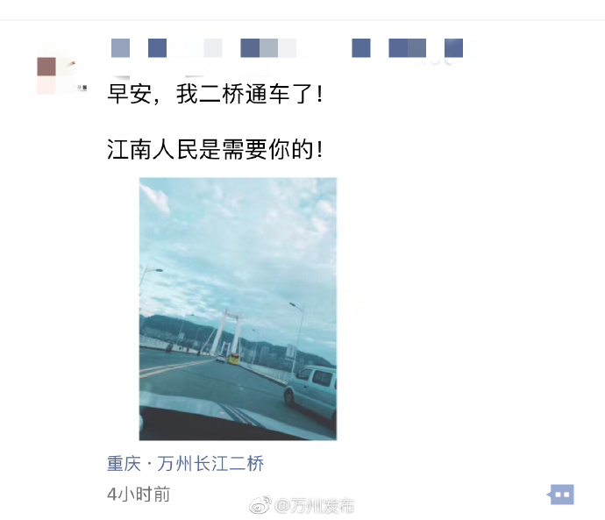Viewport: 605px width, 520px height.
Task: Click the cloudy sky area of photo
Action: (x=238, y=239)
